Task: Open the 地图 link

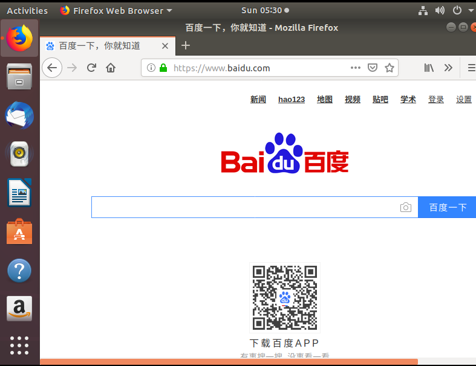Action: click(325, 100)
